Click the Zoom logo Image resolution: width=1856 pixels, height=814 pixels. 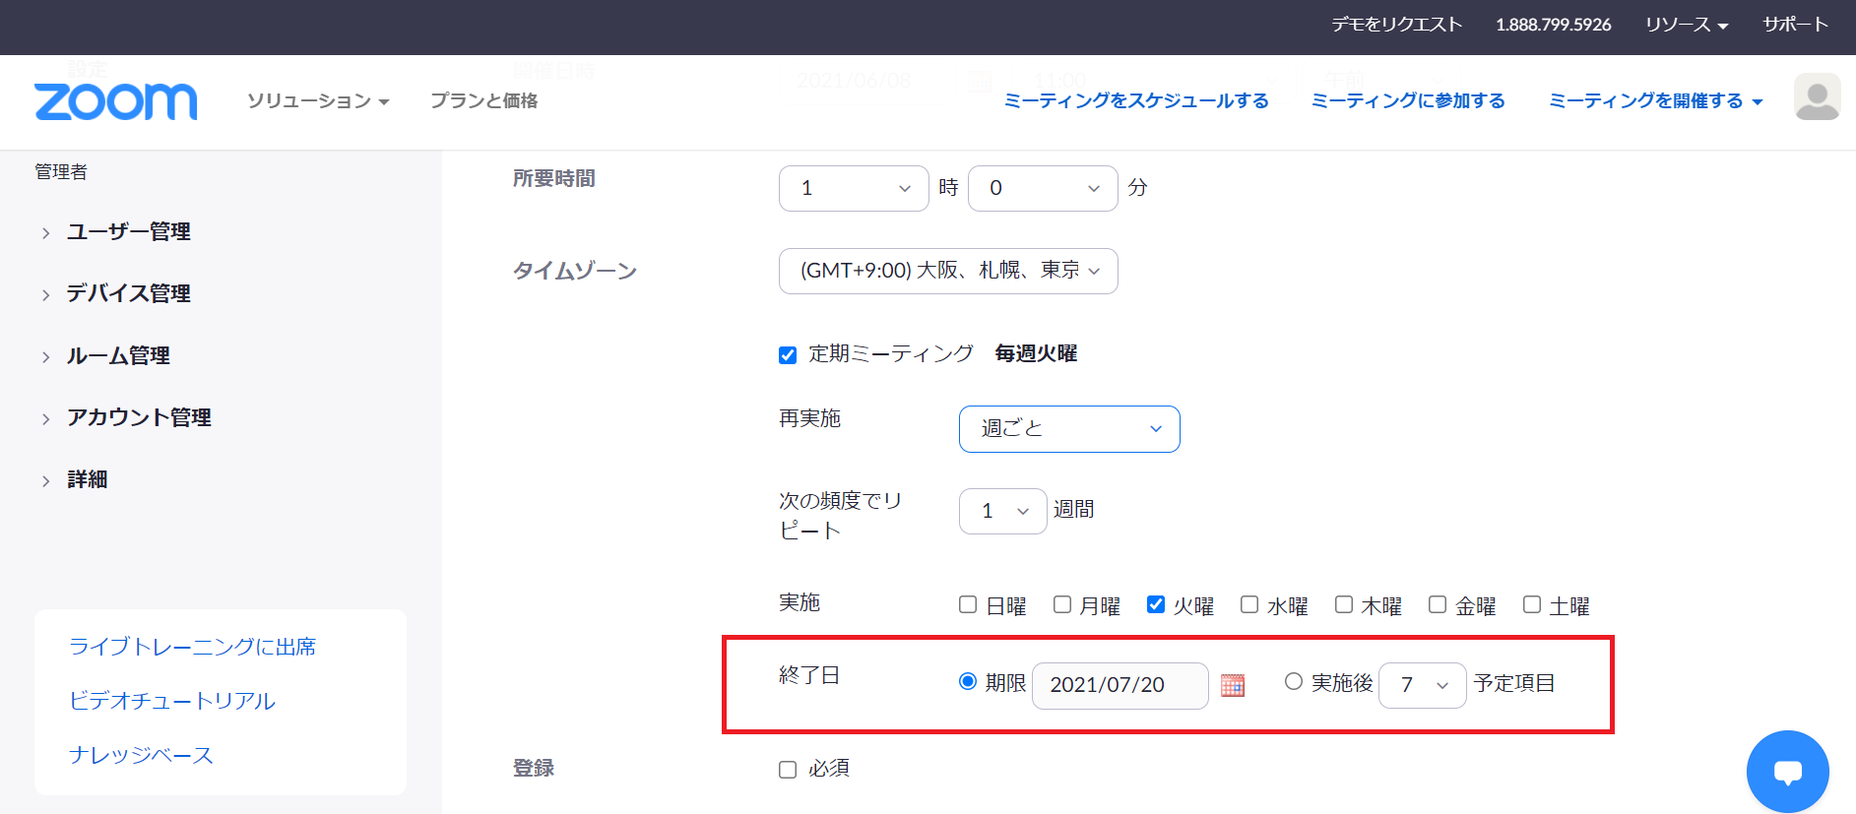[x=115, y=101]
